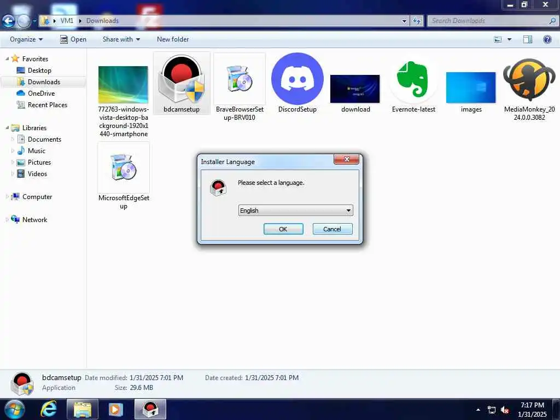This screenshot has height=420, width=560.
Task: Select Downloads in navigation pane
Action: click(x=44, y=82)
